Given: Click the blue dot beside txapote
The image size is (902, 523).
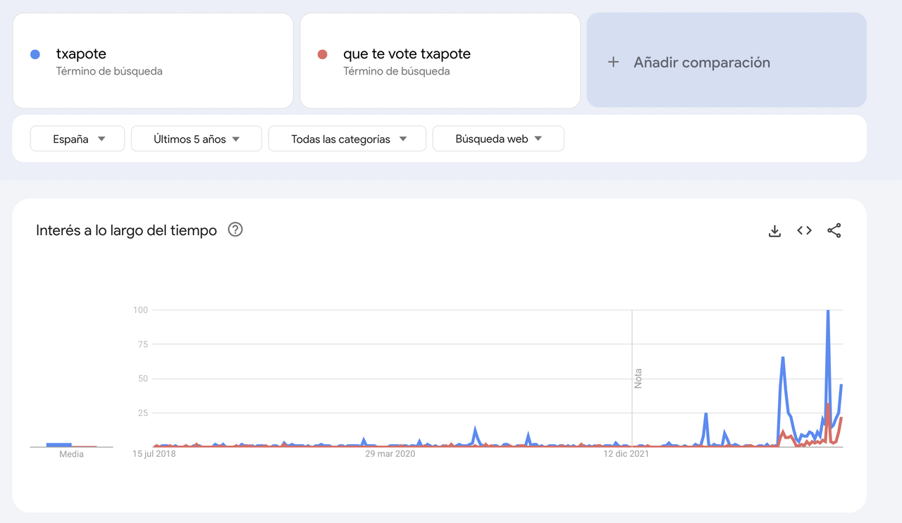Looking at the screenshot, I should (x=35, y=54).
